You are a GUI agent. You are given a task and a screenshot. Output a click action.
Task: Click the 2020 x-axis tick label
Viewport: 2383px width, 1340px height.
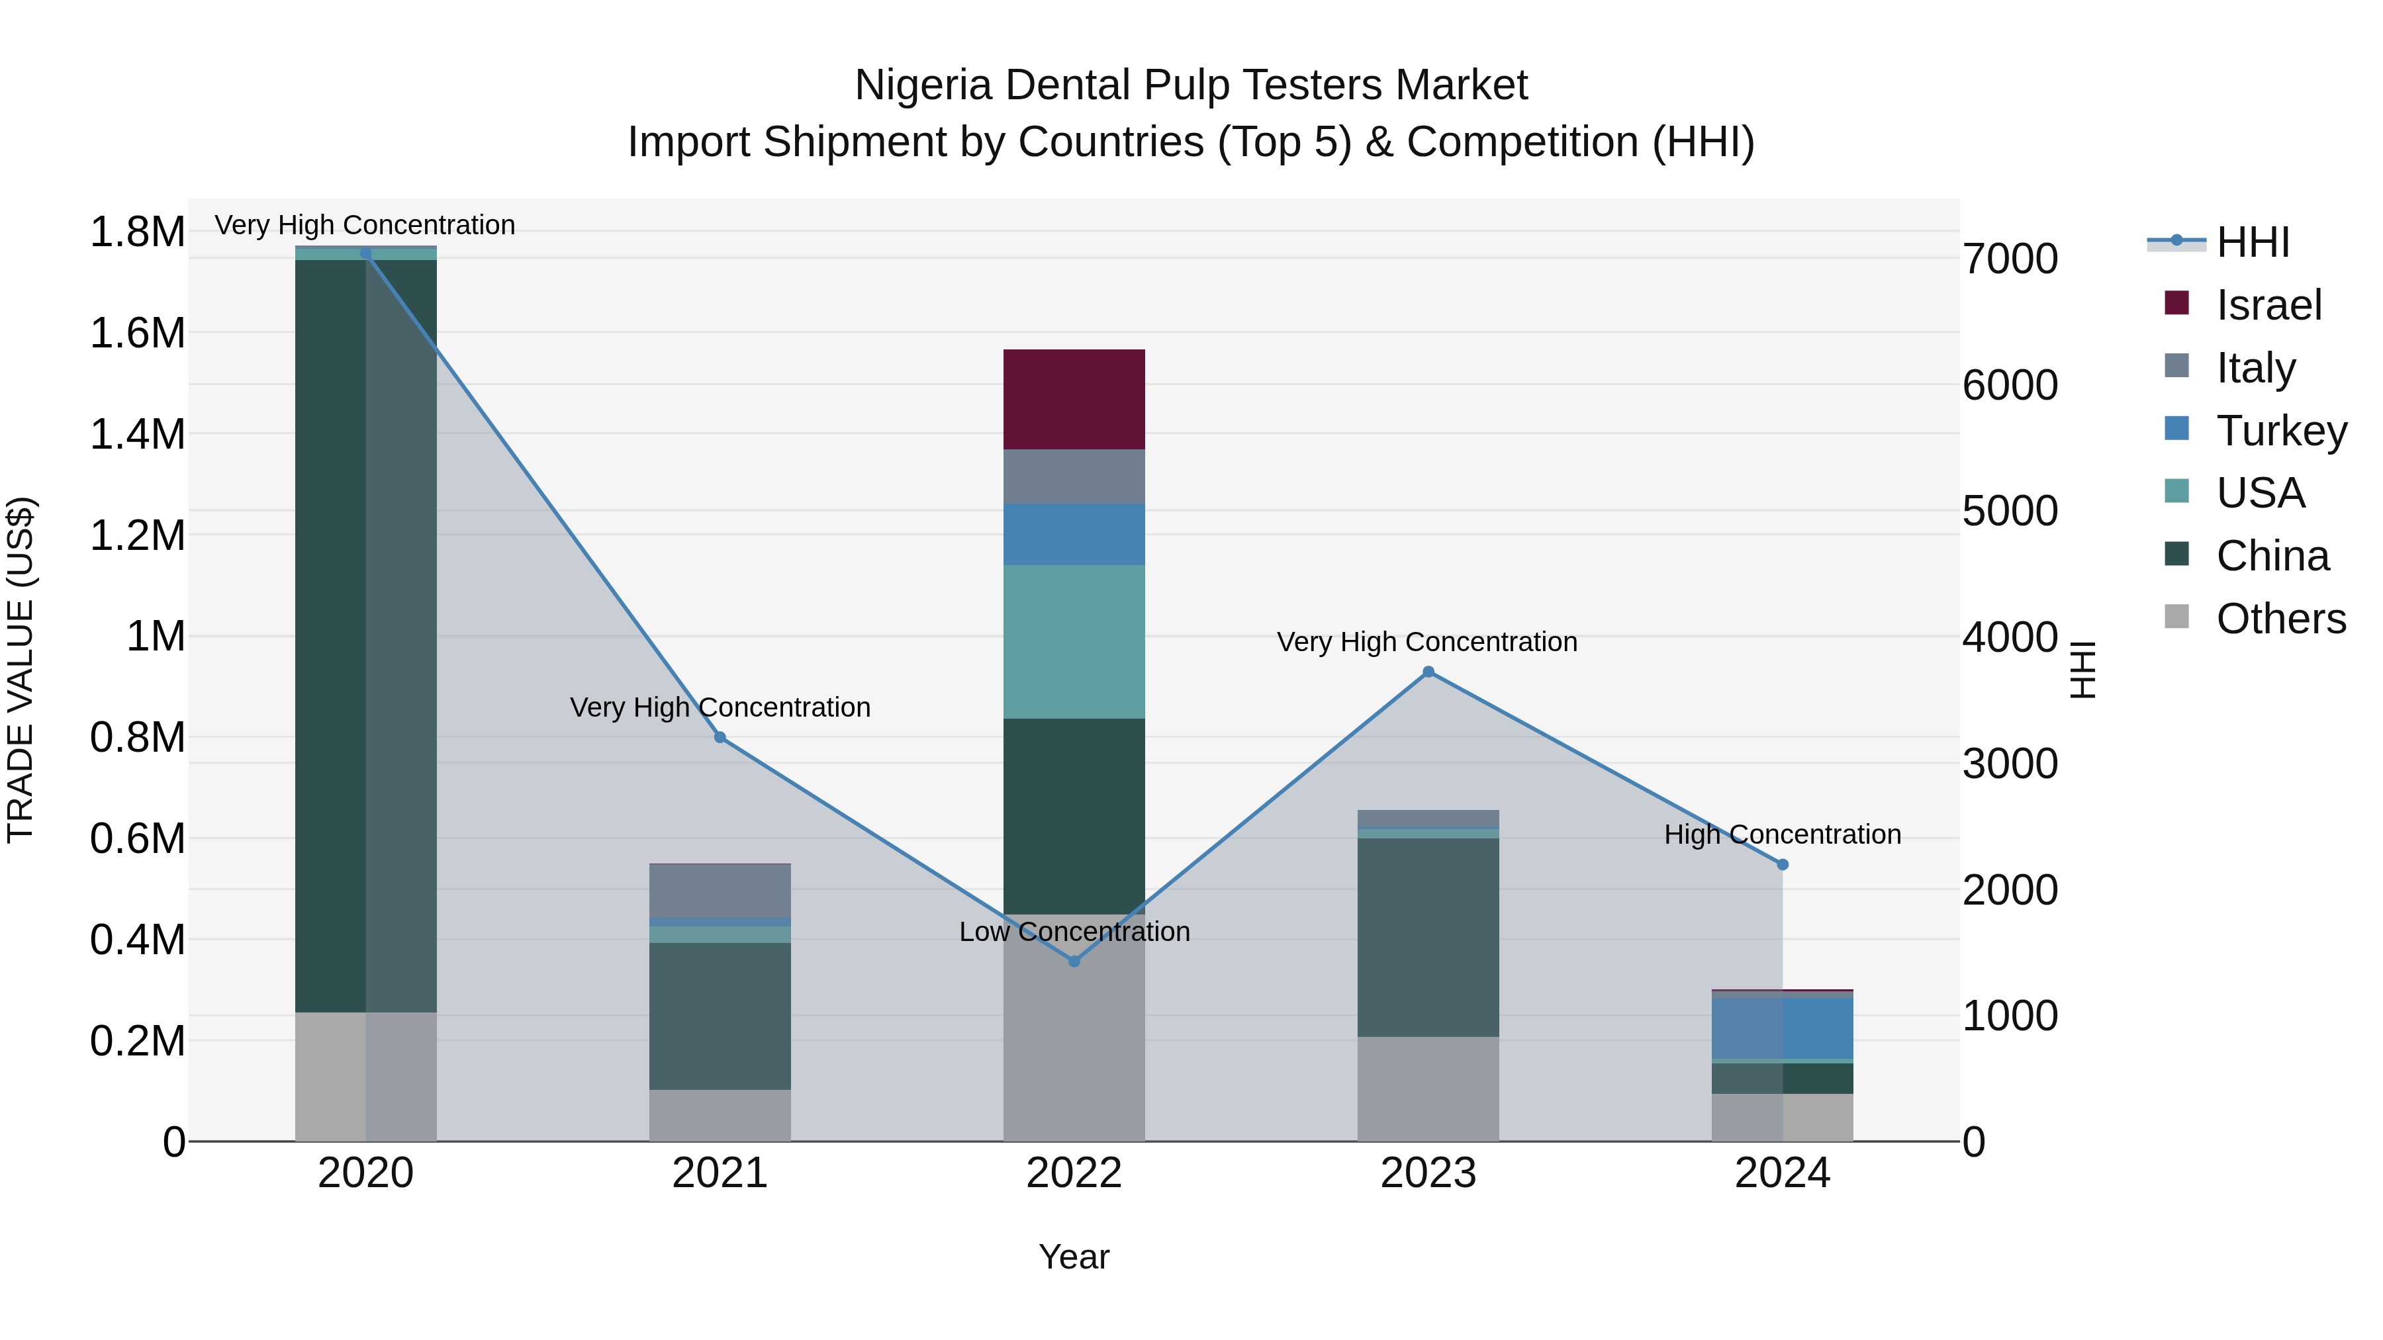(x=365, y=1173)
